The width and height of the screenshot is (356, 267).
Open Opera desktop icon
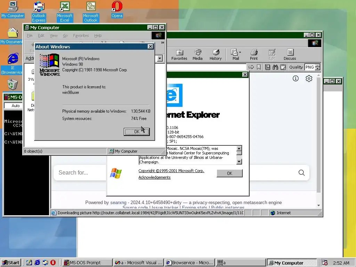[117, 9]
